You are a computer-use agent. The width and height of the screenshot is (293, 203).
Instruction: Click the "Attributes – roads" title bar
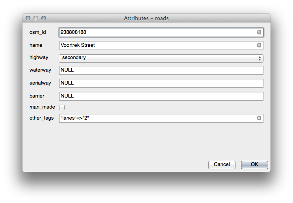point(146,18)
